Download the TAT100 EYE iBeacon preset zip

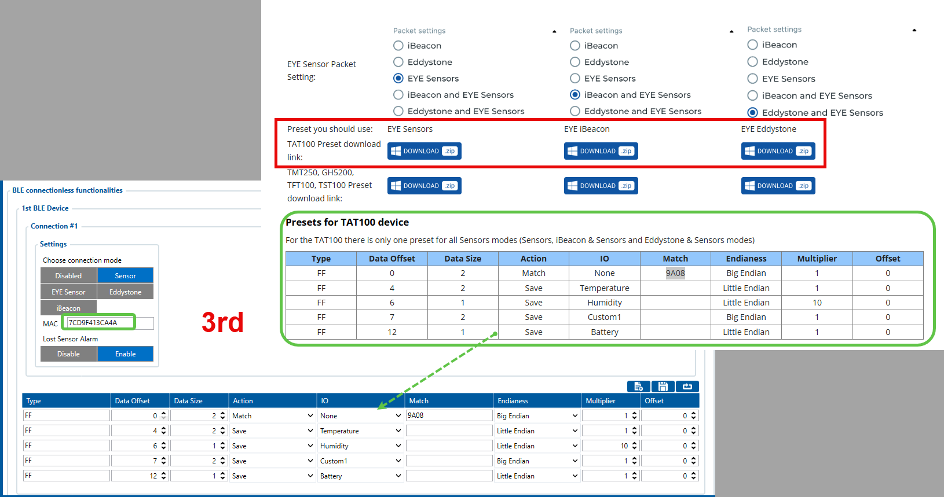[601, 151]
